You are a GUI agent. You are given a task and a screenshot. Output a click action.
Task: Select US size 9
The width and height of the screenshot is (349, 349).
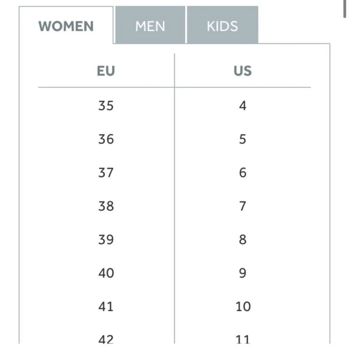[243, 273]
